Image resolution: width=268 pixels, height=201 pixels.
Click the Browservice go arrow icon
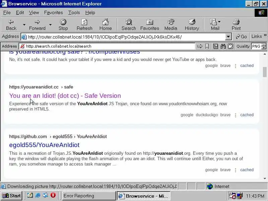(x=199, y=46)
